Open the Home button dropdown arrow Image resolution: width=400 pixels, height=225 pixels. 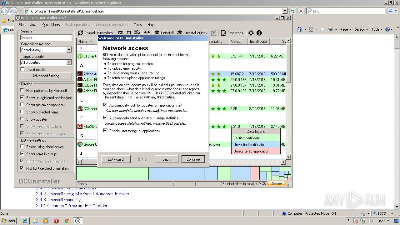(x=305, y=29)
